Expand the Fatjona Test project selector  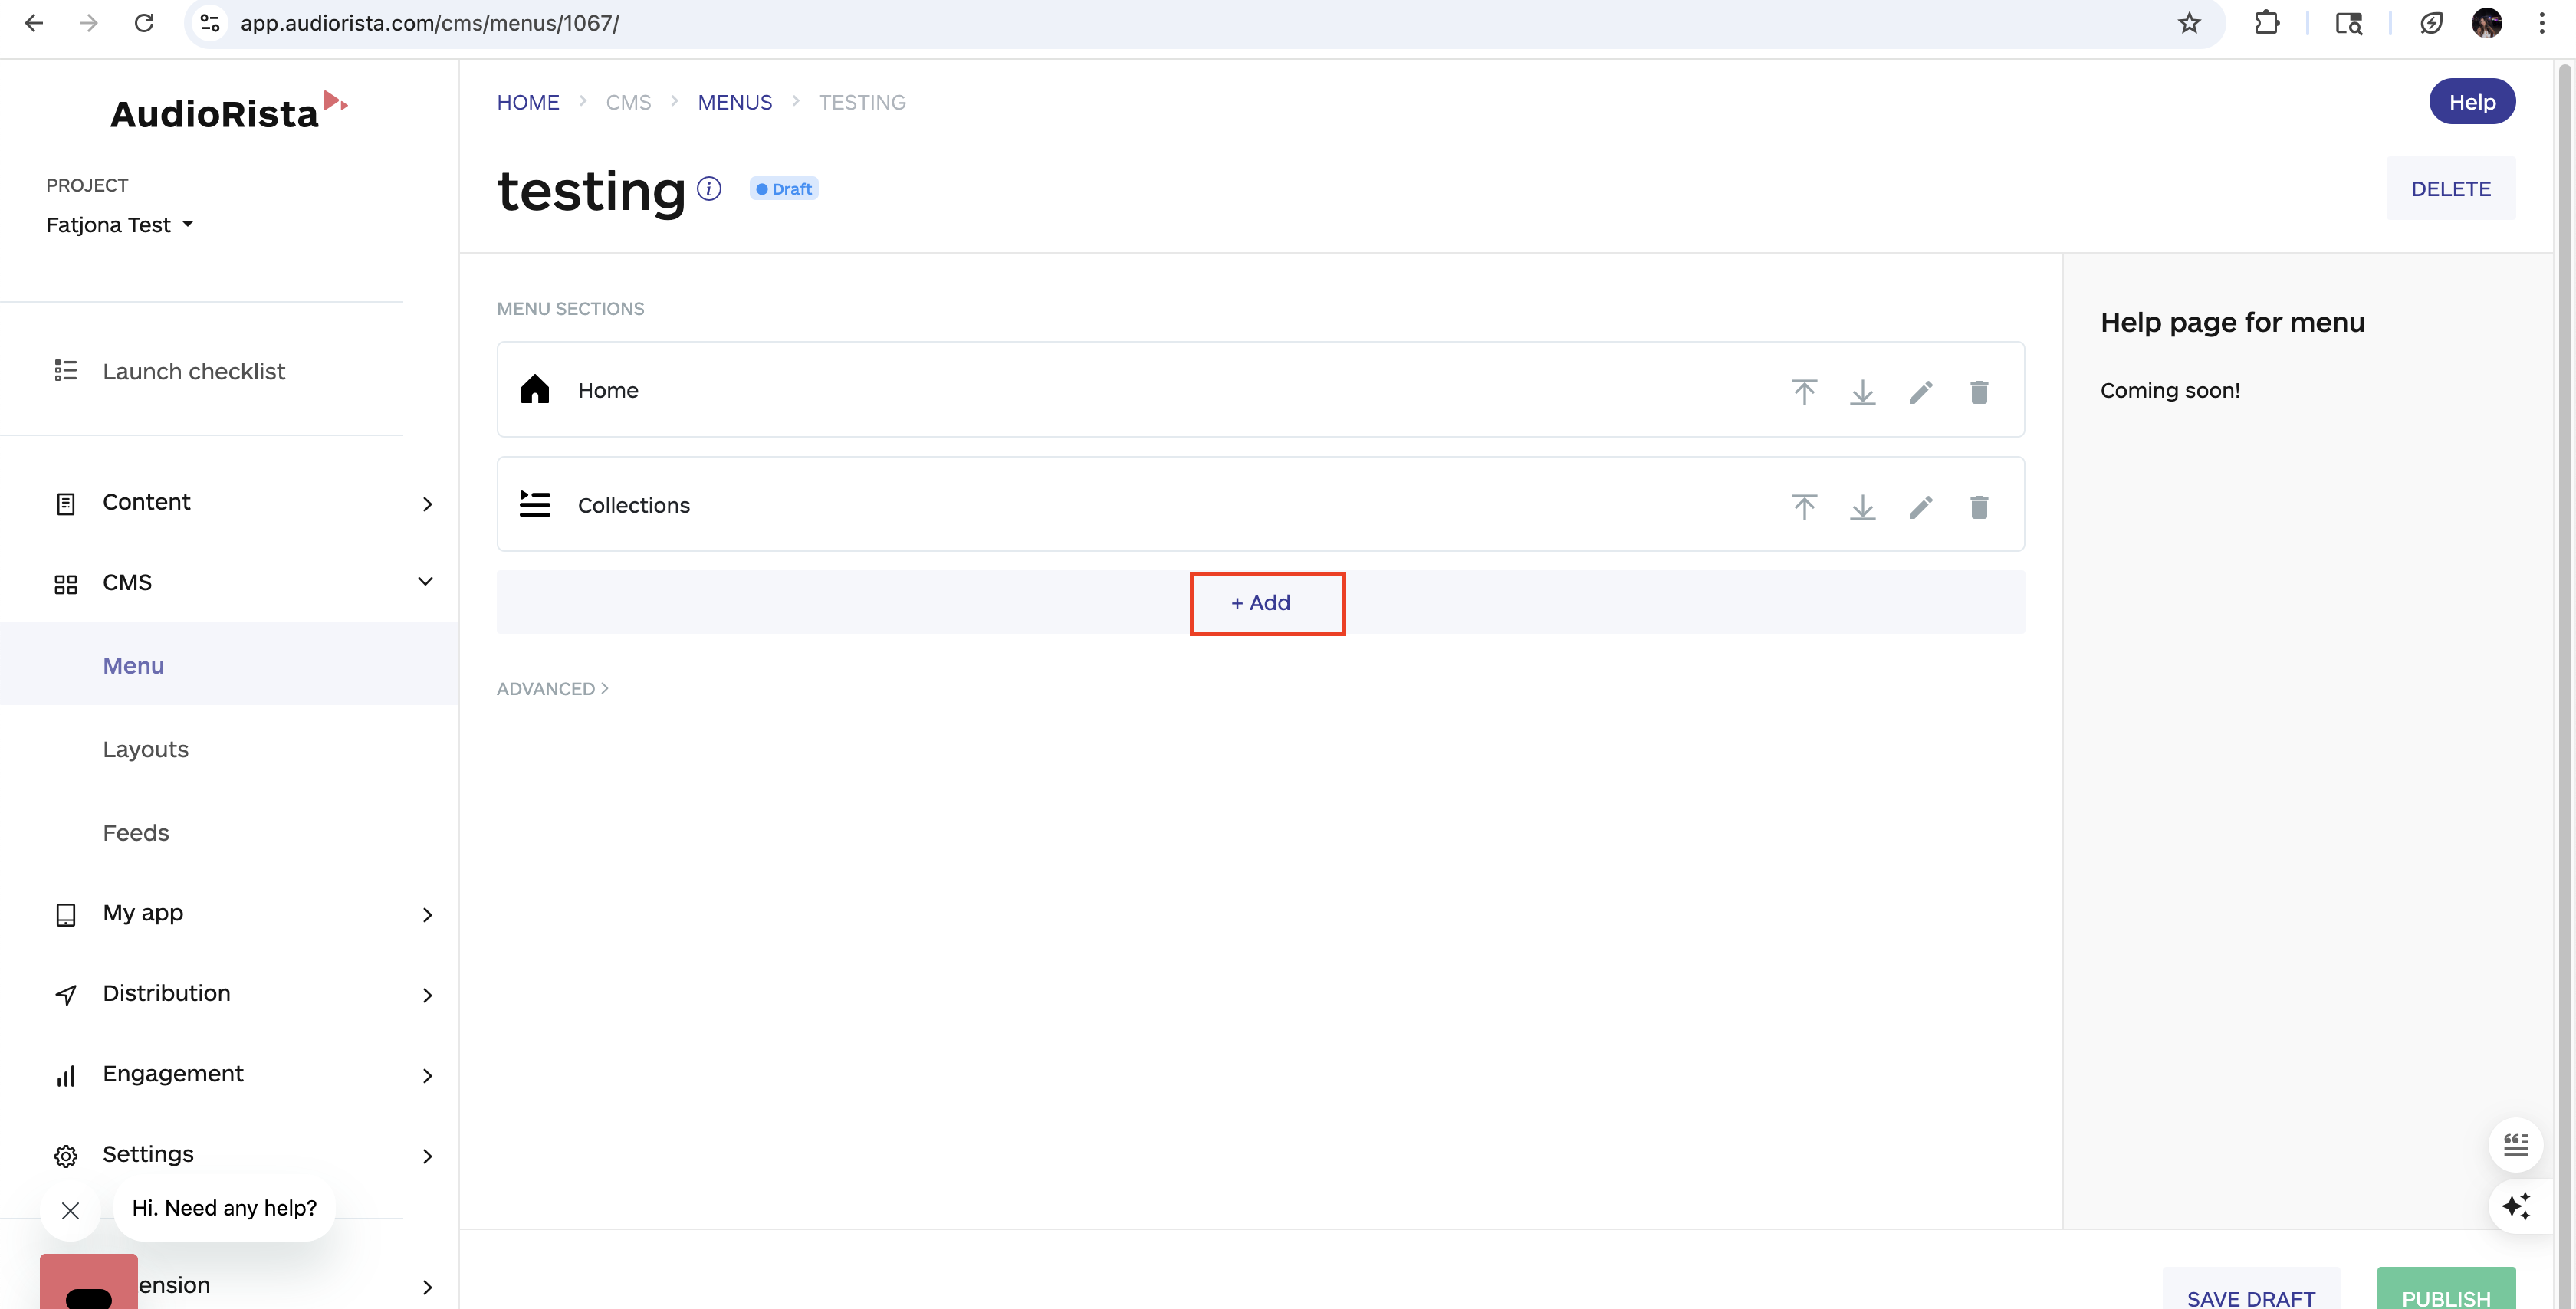[x=119, y=224]
